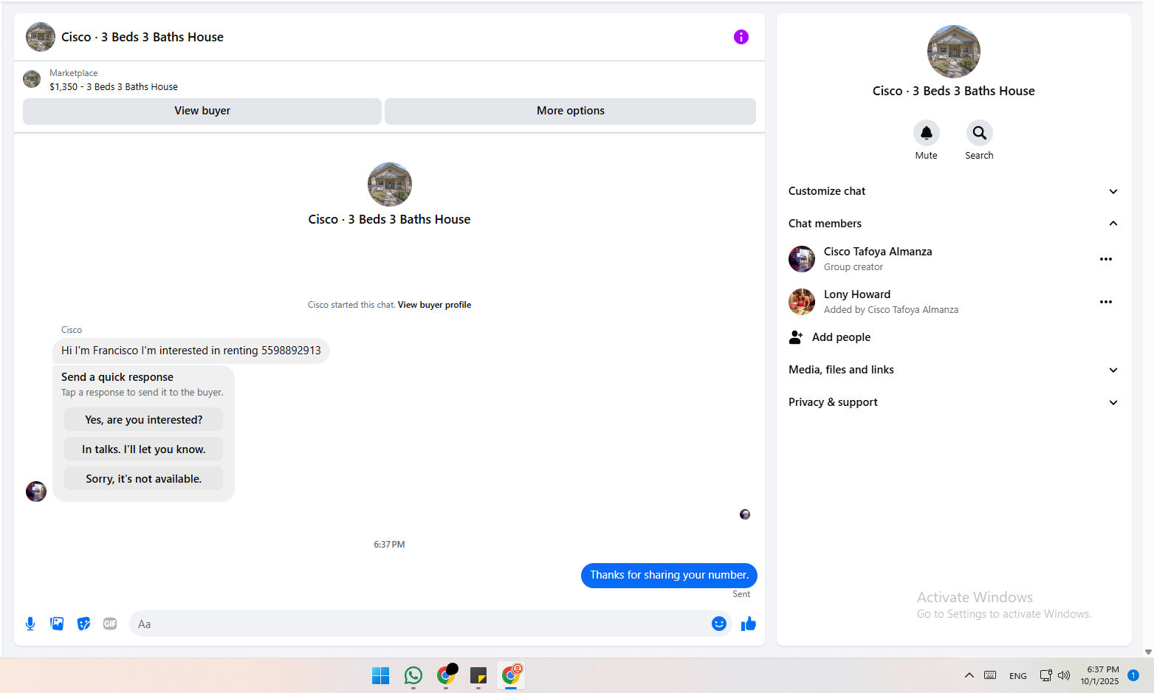Click the Add people icon
Screen dimensions: 1154x693
point(796,337)
